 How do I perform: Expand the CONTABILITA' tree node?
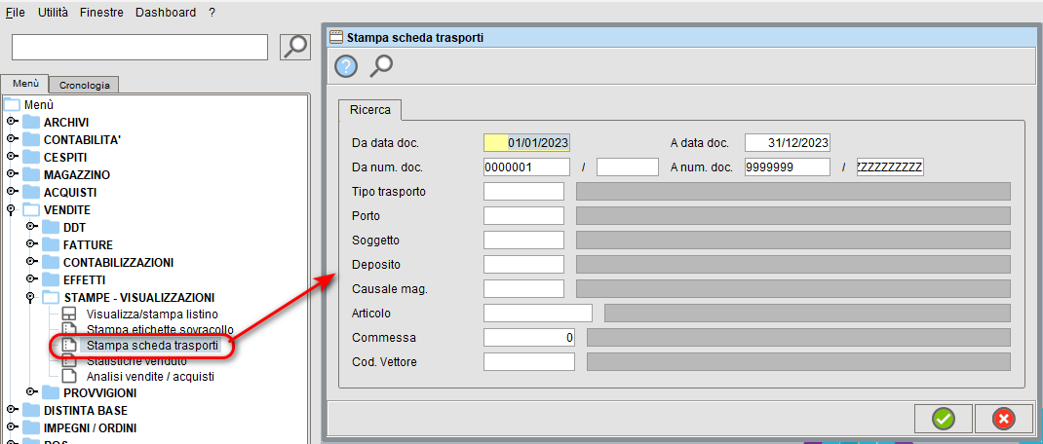12,139
